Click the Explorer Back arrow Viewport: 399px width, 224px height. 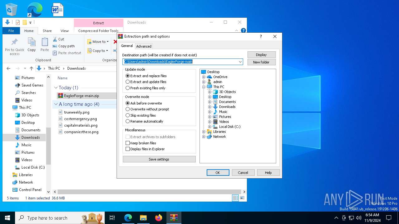[8, 68]
